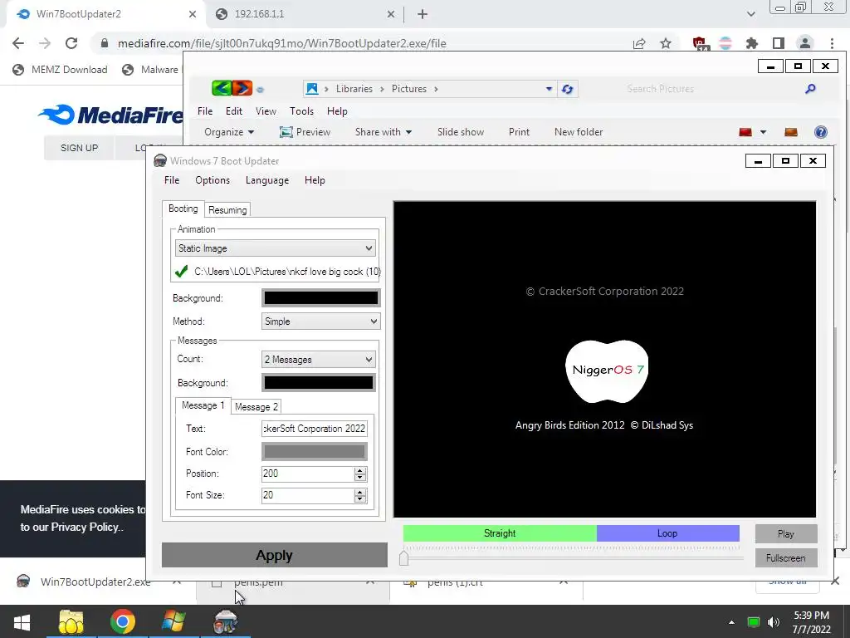Select Straight playback mode
This screenshot has width=850, height=638.
click(500, 533)
